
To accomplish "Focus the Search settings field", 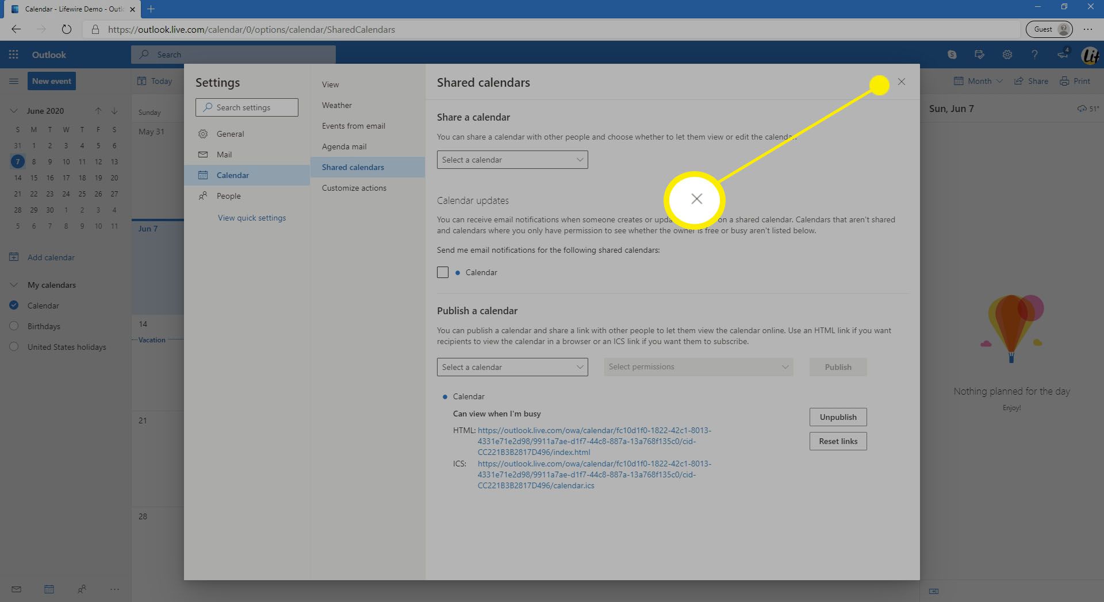I will click(x=247, y=107).
